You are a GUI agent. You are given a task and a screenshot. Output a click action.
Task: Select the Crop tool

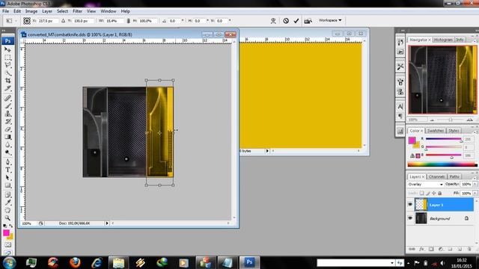(x=8, y=81)
